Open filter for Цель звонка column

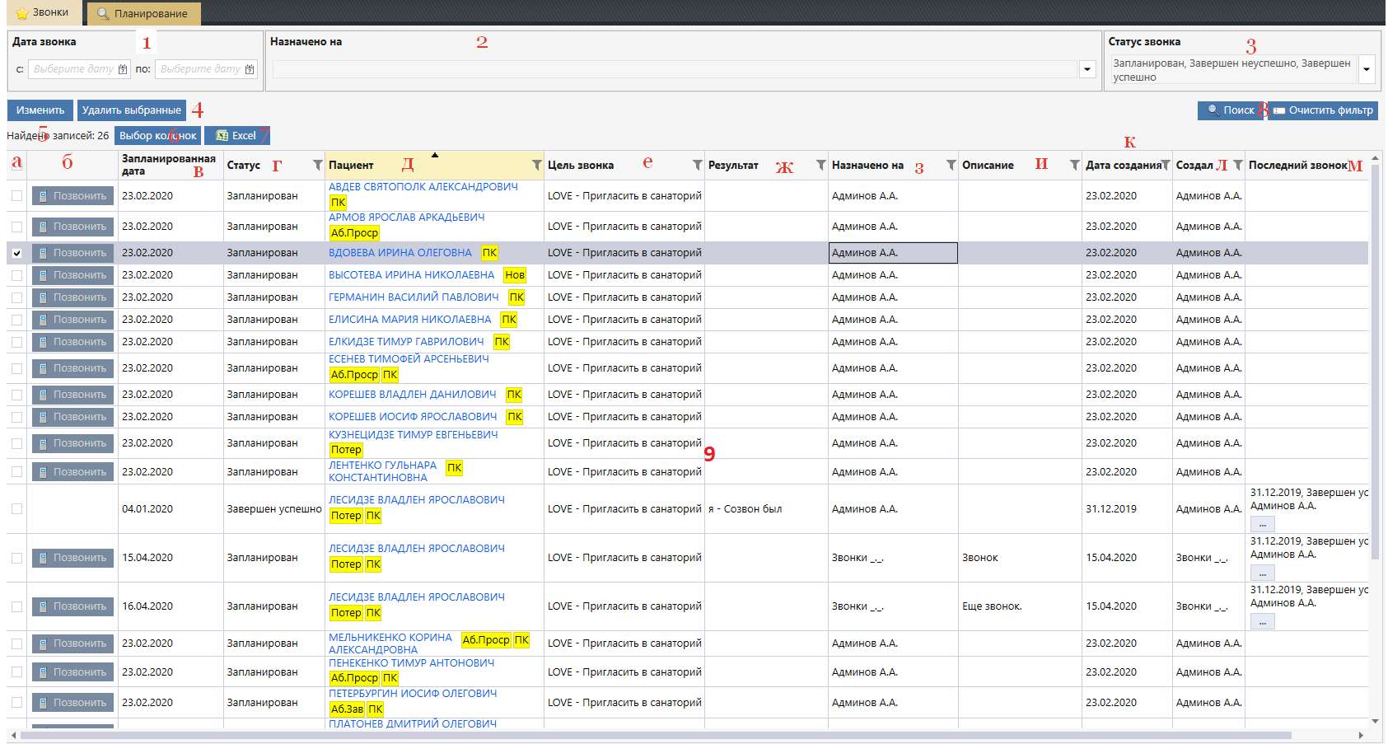coord(698,166)
